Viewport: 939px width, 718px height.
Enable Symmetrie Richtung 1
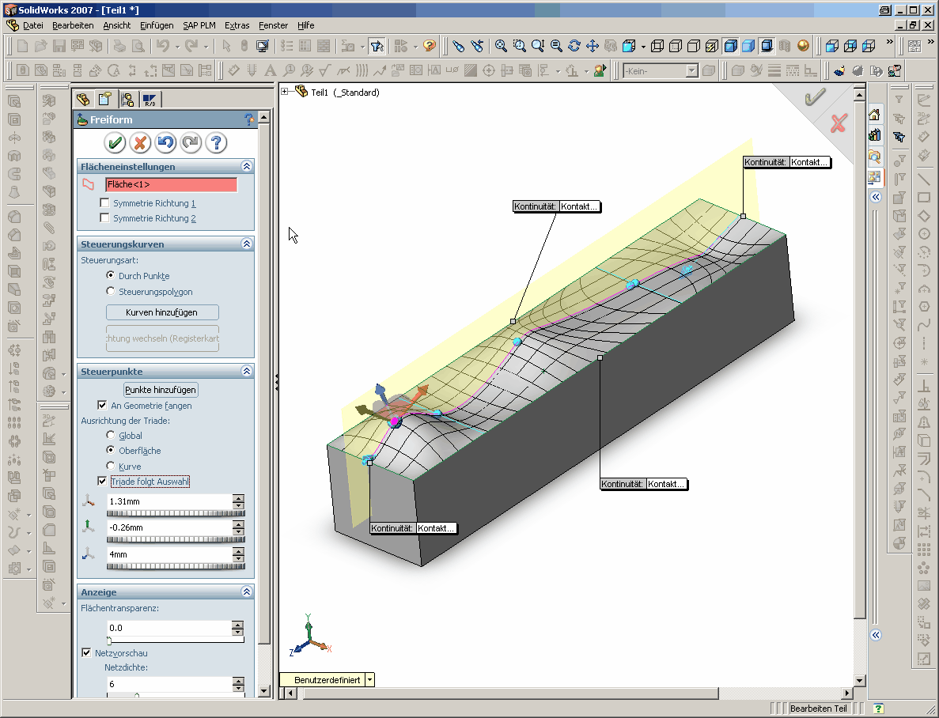point(104,202)
